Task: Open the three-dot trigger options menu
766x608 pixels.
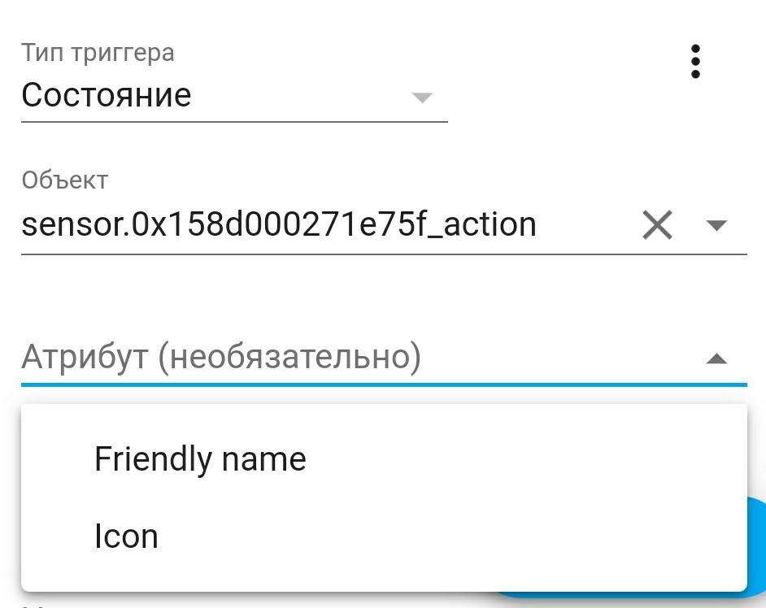Action: (694, 62)
